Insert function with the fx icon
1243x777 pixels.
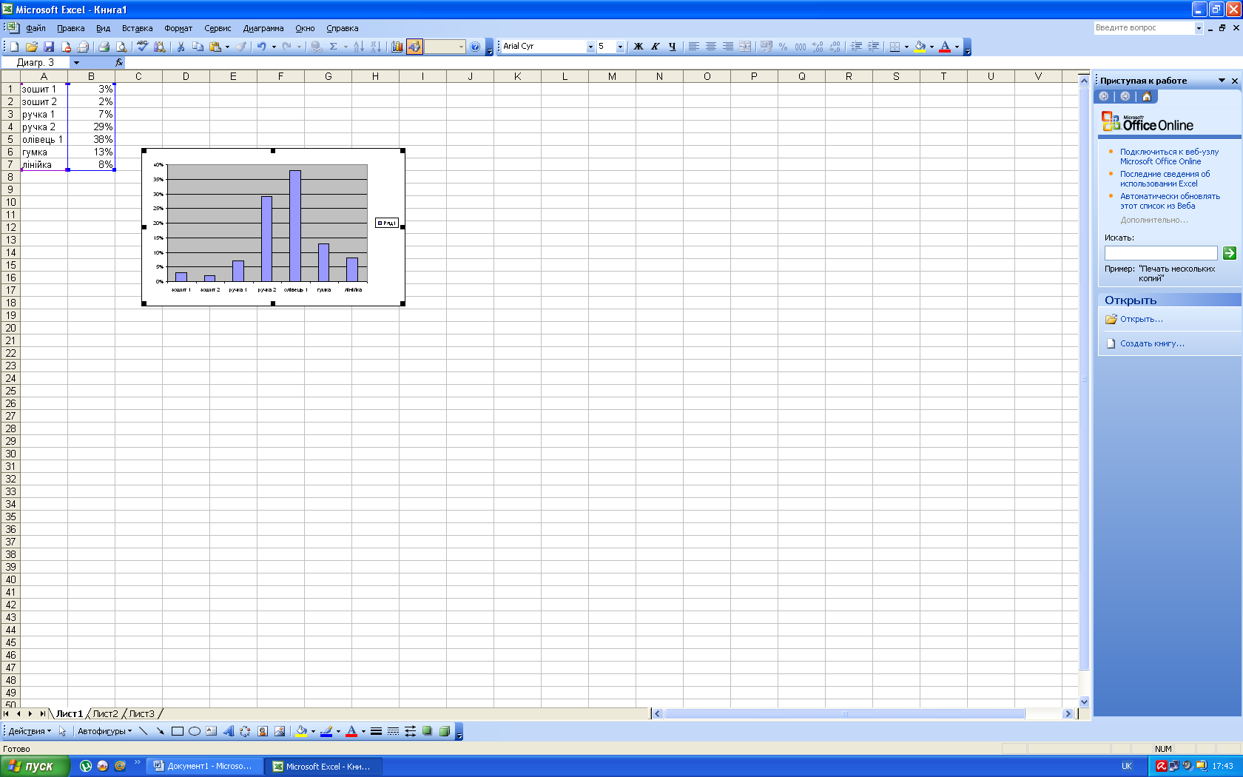[x=119, y=63]
